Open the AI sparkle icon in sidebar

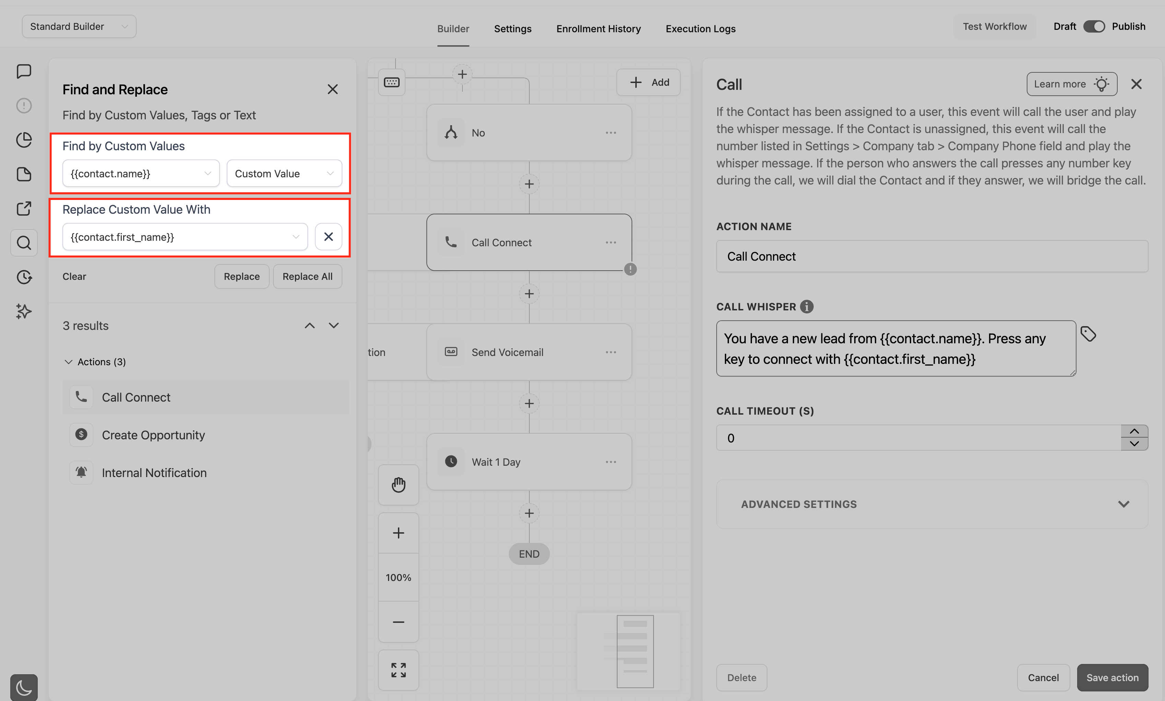coord(24,311)
